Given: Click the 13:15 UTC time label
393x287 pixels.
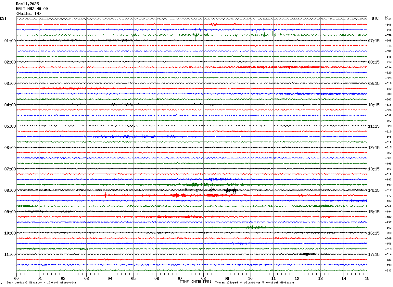Looking at the screenshot, I should [374, 169].
